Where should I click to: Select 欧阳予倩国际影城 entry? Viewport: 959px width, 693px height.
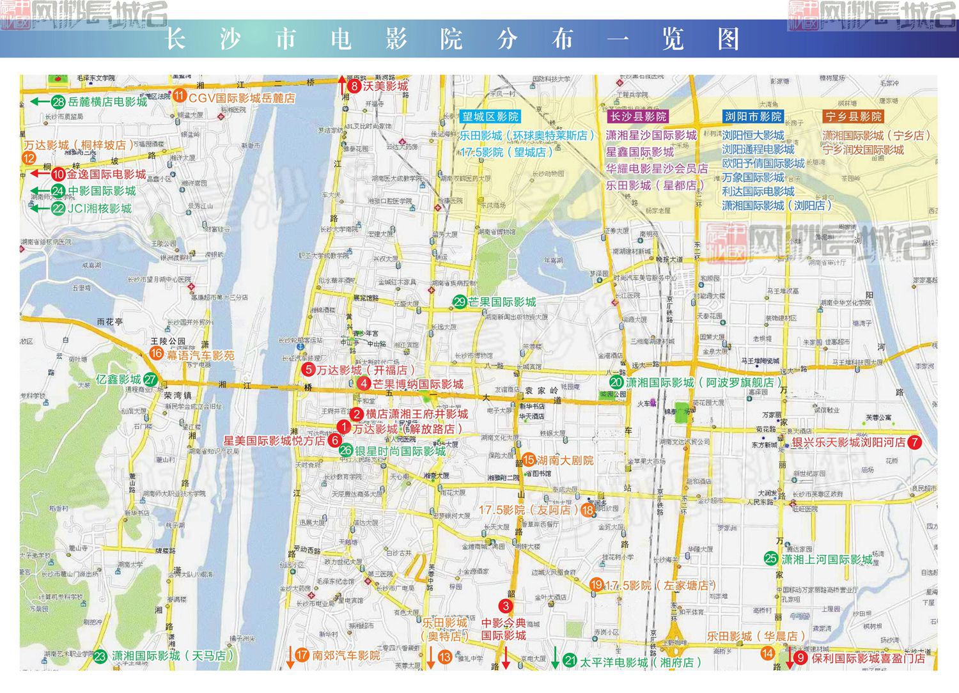click(x=763, y=163)
